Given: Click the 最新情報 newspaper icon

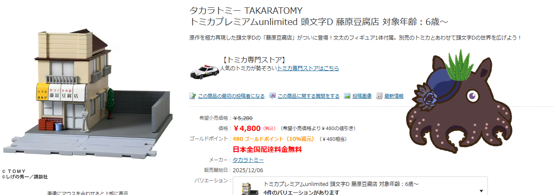Looking at the screenshot, I should [379, 96].
